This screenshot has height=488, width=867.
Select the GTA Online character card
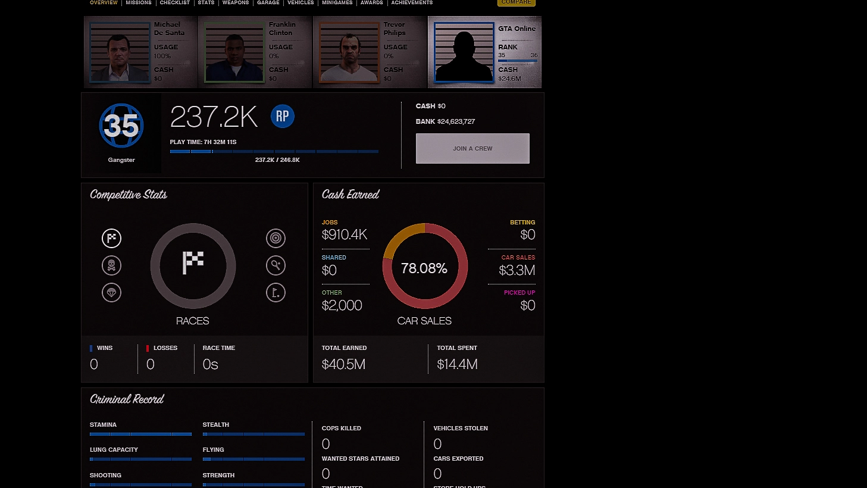click(484, 52)
